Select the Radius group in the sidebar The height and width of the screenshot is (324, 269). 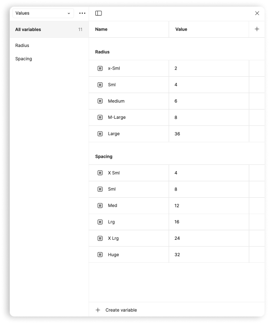[22, 46]
